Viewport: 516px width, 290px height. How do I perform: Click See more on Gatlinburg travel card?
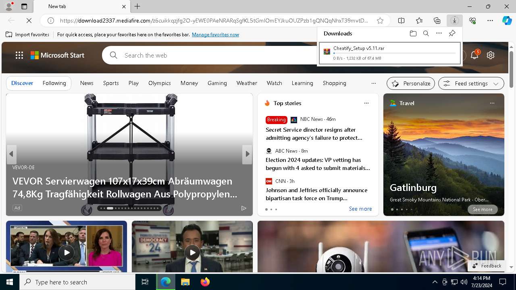483,209
